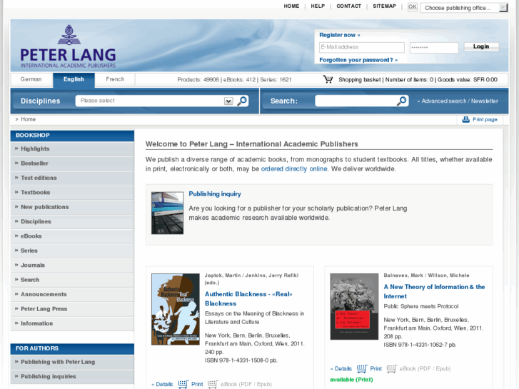Open Bestseller in the Bookshop sidebar

pyautogui.click(x=72, y=163)
